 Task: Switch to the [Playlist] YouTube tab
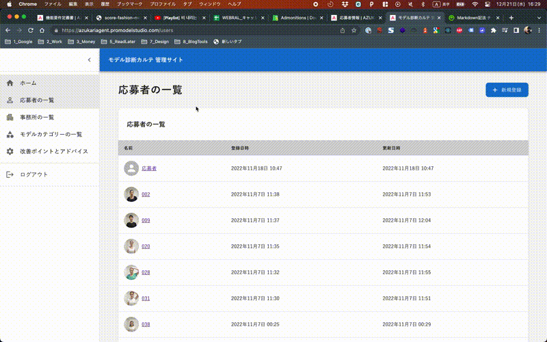(x=181, y=18)
